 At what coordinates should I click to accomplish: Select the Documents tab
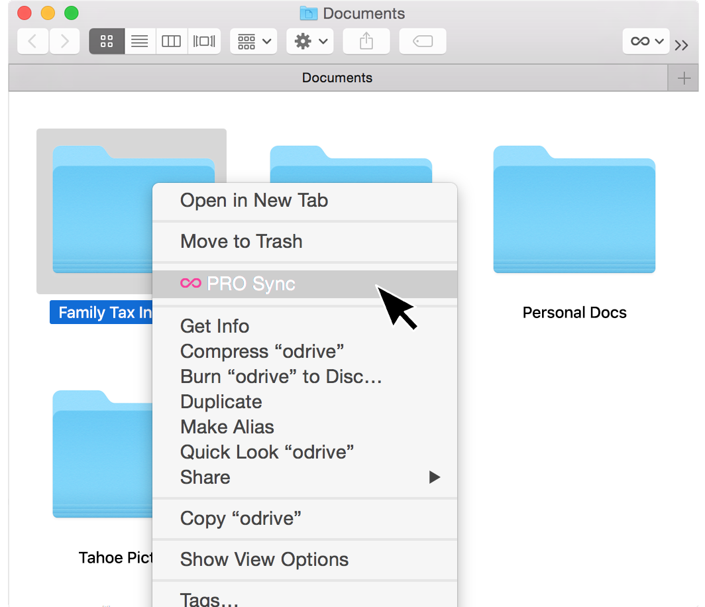point(337,78)
